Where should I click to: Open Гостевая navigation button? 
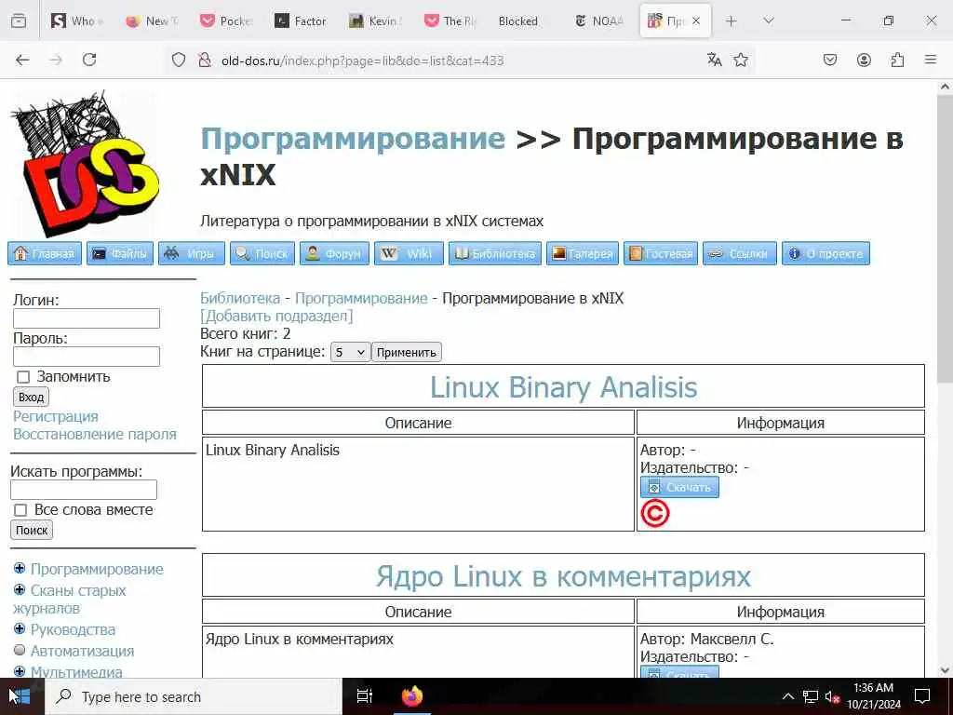tap(661, 253)
